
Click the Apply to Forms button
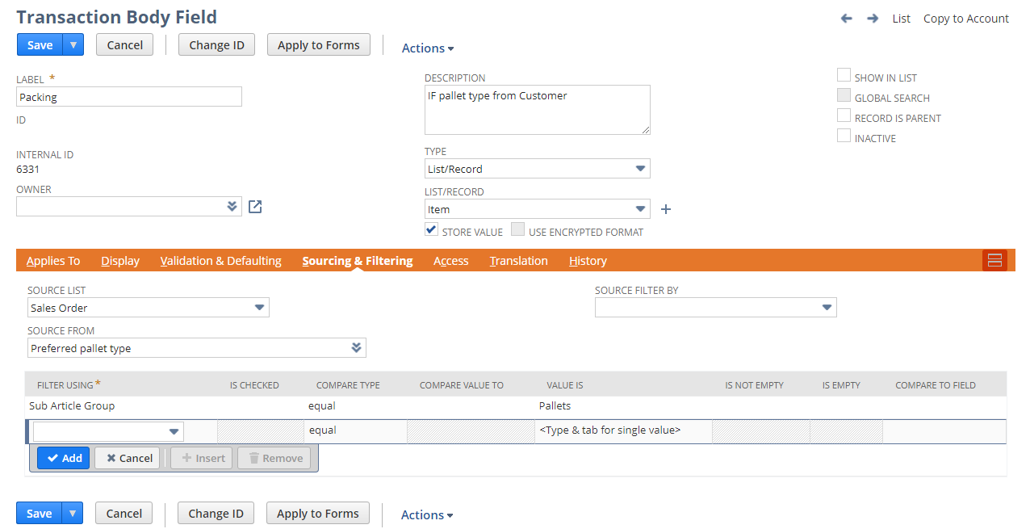pyautogui.click(x=318, y=44)
